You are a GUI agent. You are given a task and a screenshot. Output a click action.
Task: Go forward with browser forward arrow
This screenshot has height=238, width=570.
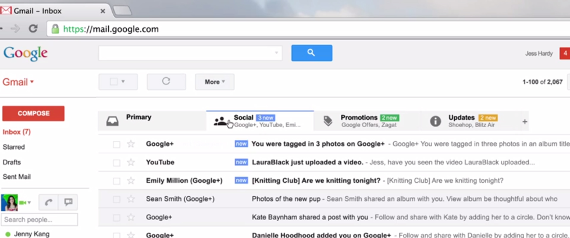[x=15, y=29]
